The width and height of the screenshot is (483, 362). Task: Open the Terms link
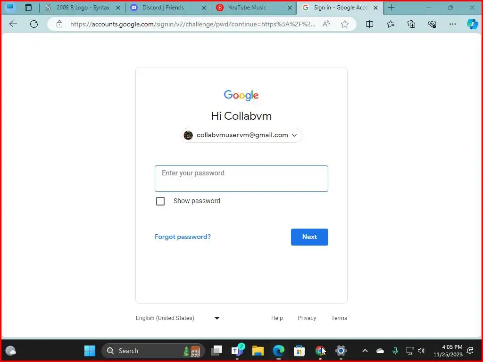339,318
